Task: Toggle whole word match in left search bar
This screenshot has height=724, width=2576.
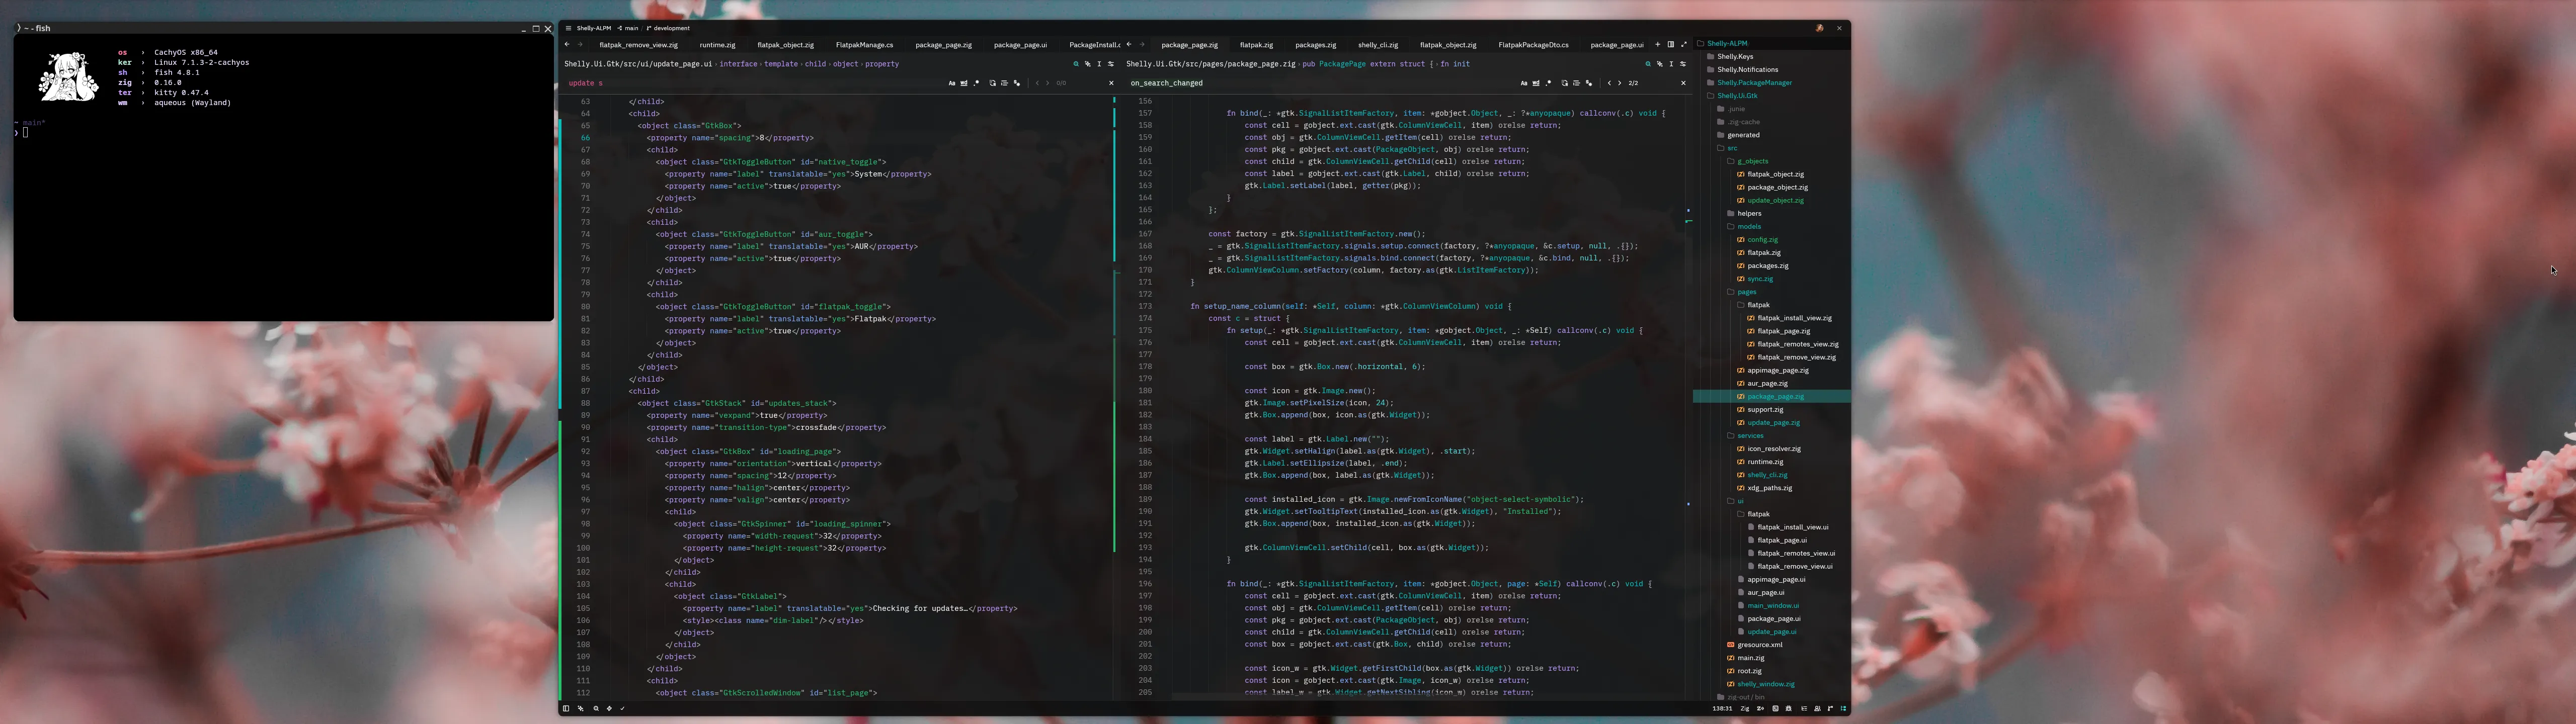Action: [964, 83]
